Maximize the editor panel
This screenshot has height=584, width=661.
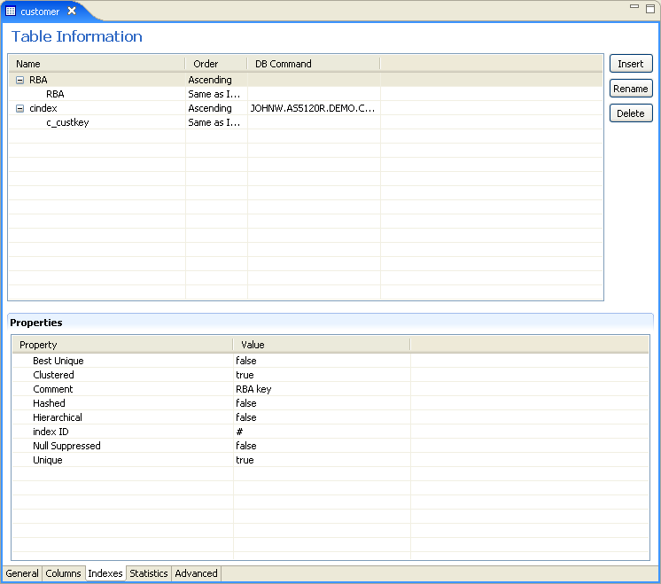click(x=650, y=9)
